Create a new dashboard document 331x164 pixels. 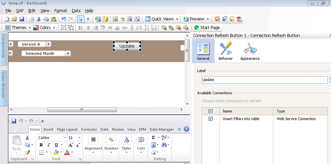(x=7, y=19)
